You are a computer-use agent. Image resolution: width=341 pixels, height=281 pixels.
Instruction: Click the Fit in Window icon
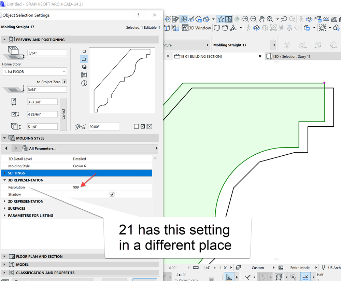coord(270,19)
